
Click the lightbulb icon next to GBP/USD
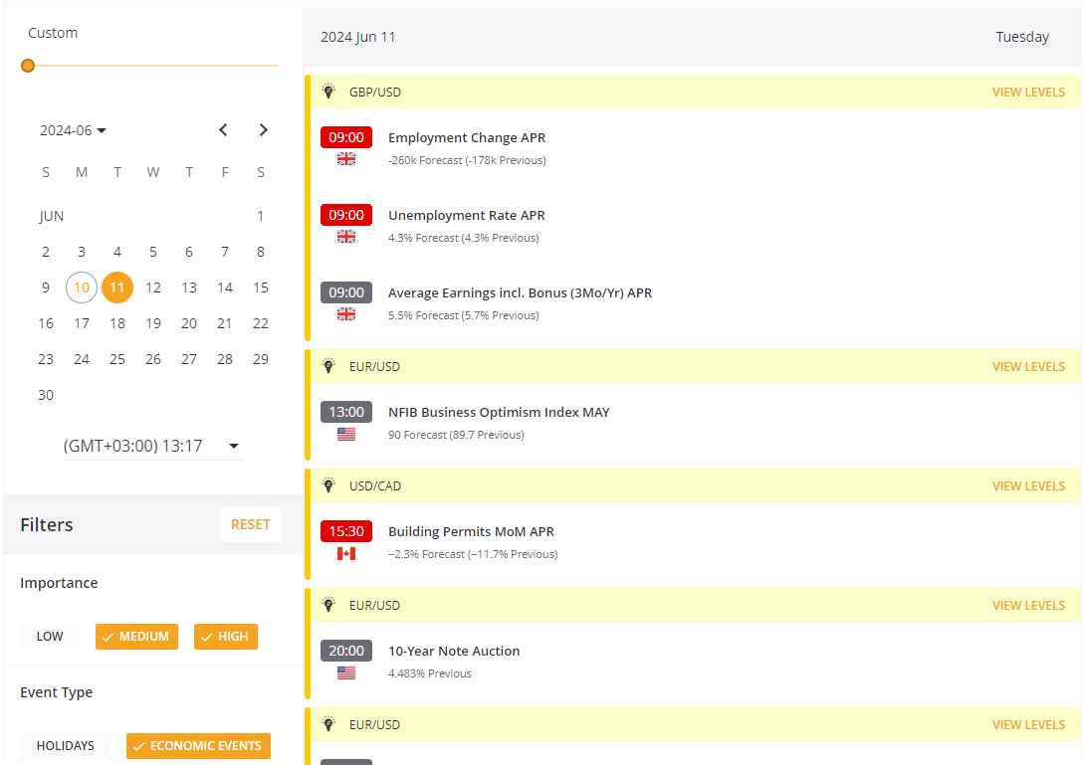tap(328, 91)
